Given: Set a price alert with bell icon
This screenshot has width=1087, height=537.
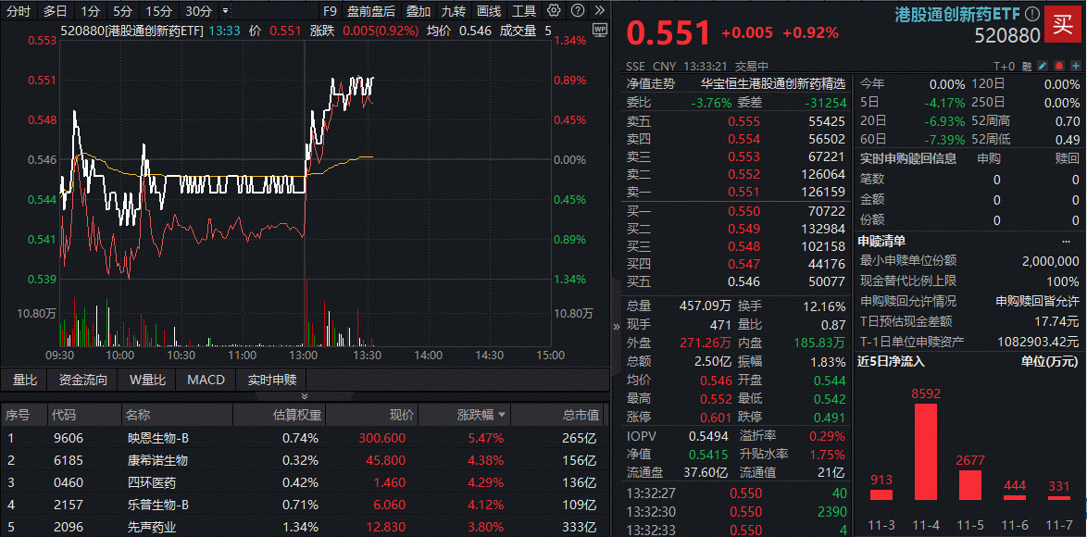Looking at the screenshot, I should [1059, 66].
